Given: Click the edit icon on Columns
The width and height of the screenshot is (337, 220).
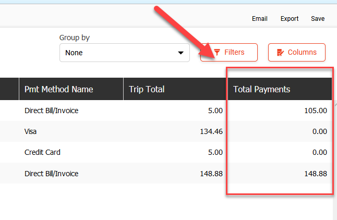Looking at the screenshot, I should pyautogui.click(x=280, y=53).
